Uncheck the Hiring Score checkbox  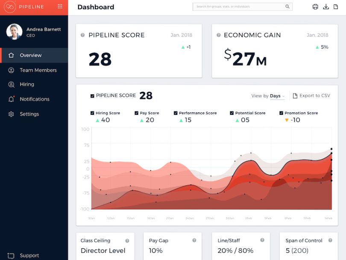(92, 113)
